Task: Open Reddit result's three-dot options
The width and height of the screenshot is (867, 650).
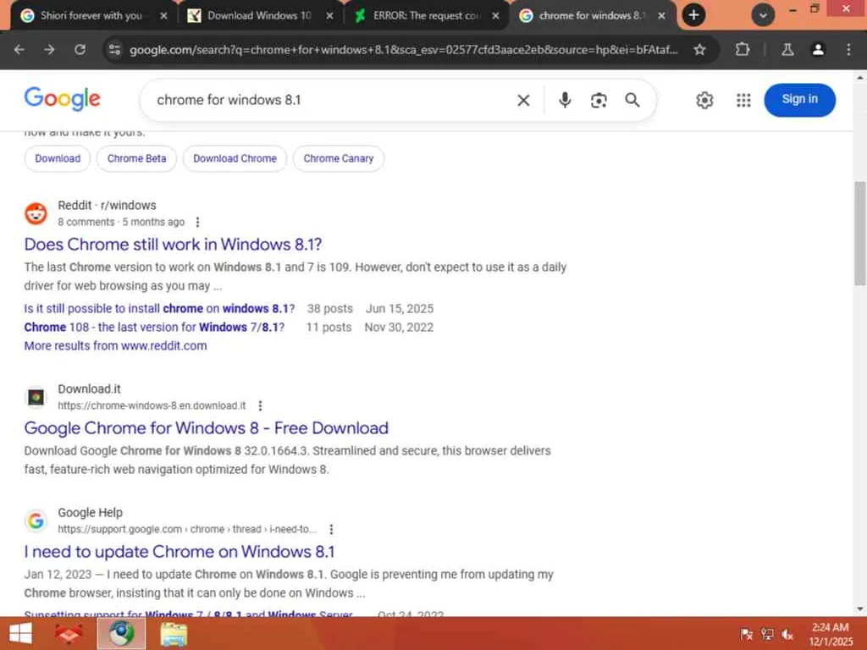Action: (197, 222)
